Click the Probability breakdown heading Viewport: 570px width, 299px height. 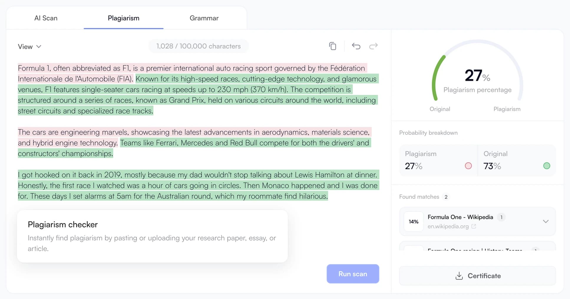[428, 133]
